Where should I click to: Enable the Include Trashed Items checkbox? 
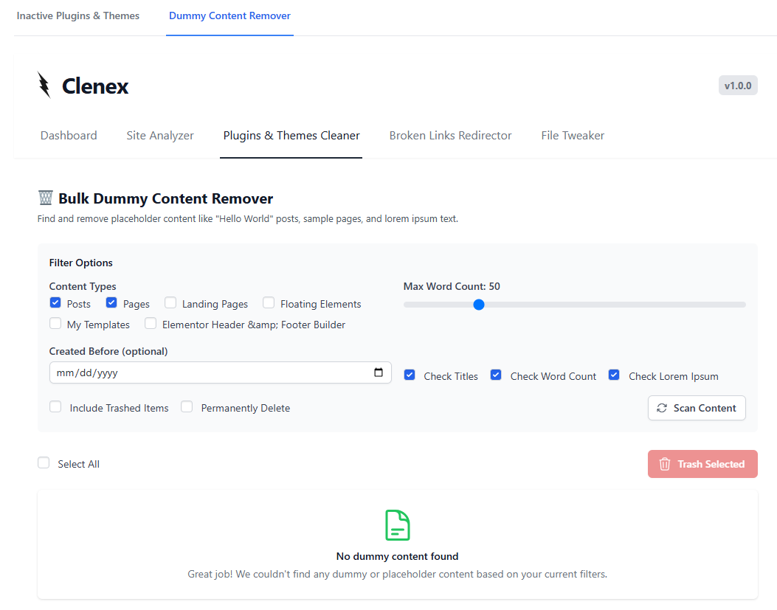pyautogui.click(x=55, y=406)
